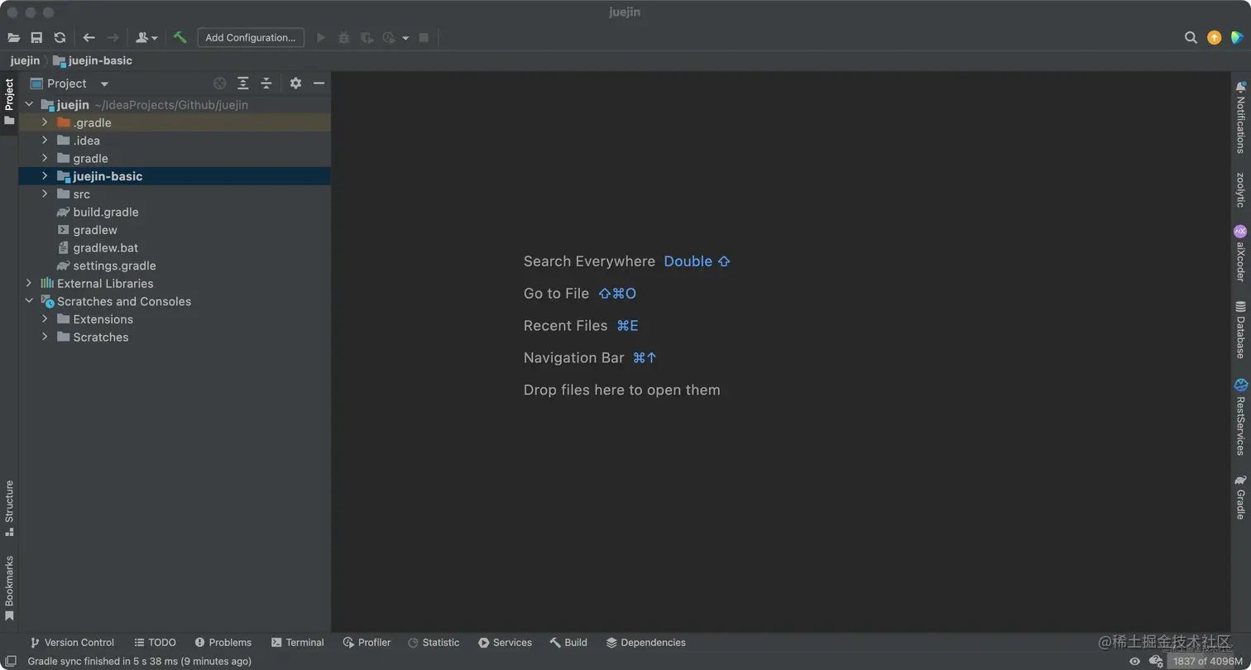Image resolution: width=1251 pixels, height=670 pixels.
Task: Expand the .idea folder
Action: [x=45, y=141]
